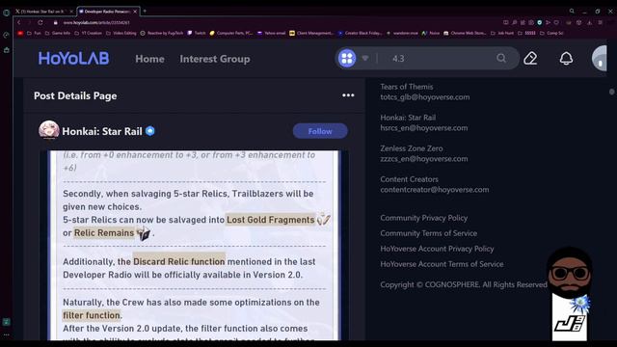Click the Discard Relic function highlighted text

click(x=178, y=261)
